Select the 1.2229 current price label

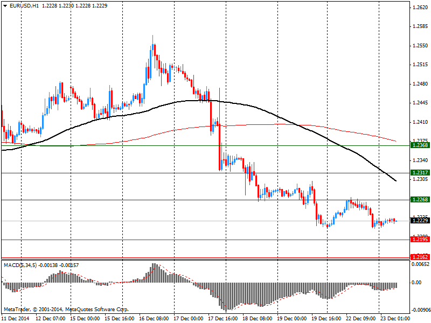[x=420, y=221]
